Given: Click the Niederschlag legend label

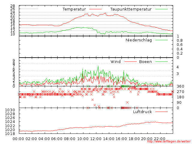Looking at the screenshot, I should pos(139,40).
